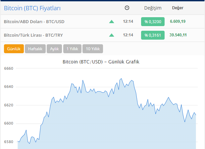205x149 pixels.
Task: Click the 6660 y-axis label
Action: pyautogui.click(x=9, y=68)
